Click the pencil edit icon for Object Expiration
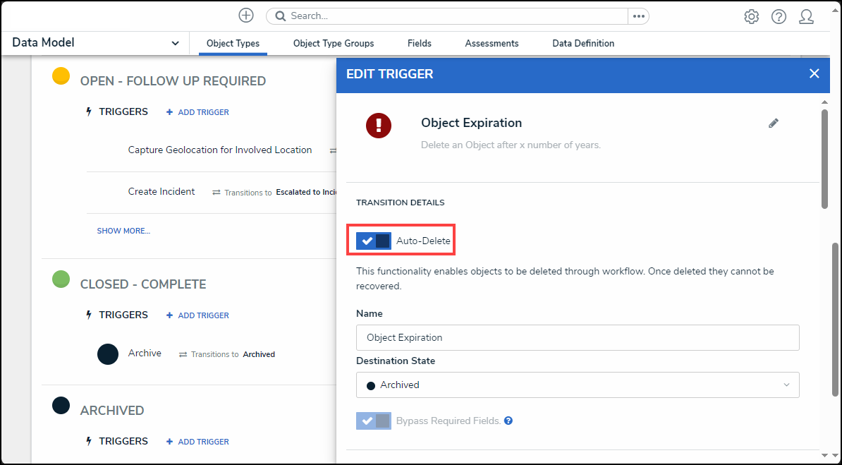 tap(774, 123)
